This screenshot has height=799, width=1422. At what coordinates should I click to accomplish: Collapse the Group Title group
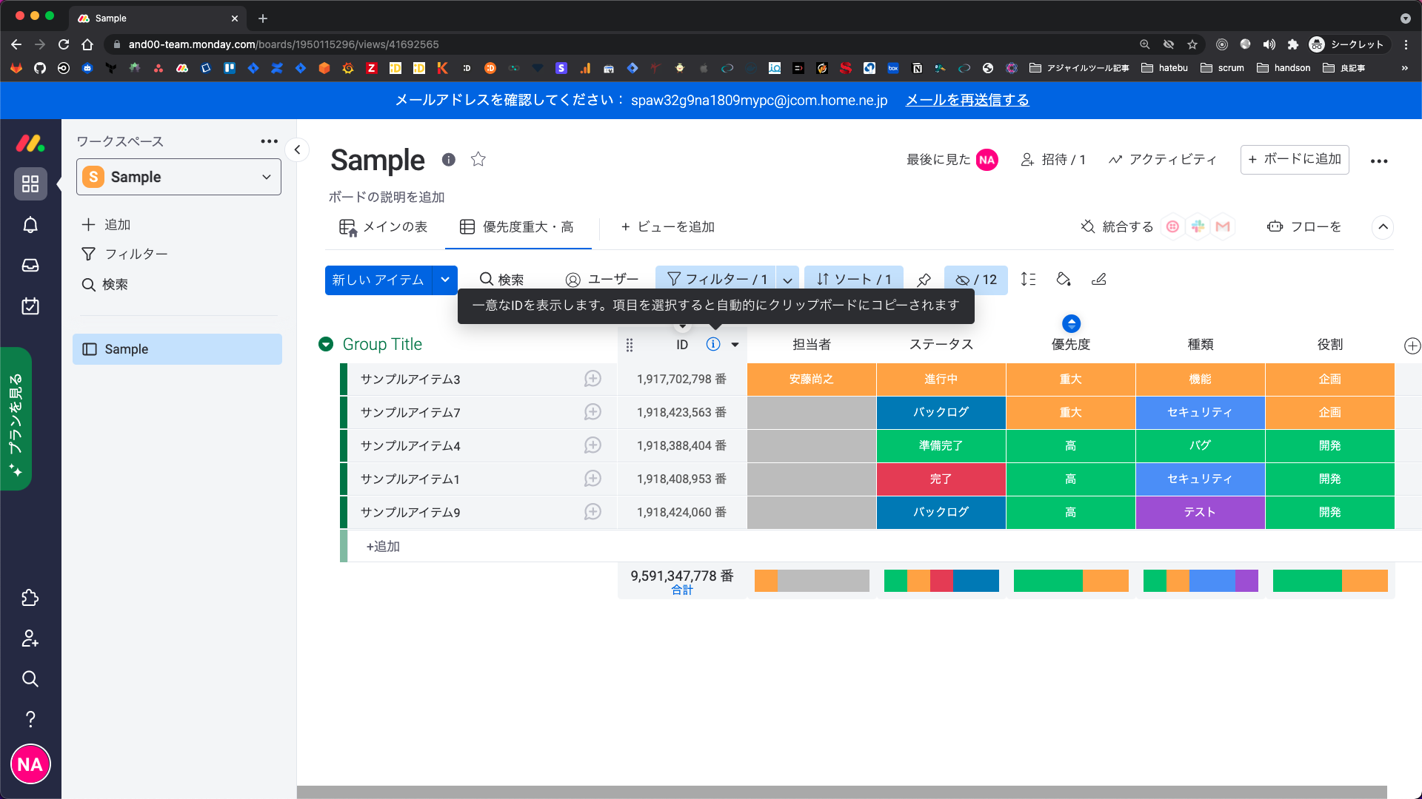(326, 345)
